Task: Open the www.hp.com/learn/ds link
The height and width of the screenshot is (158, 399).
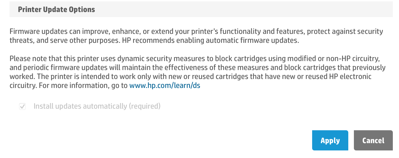Action: click(164, 86)
